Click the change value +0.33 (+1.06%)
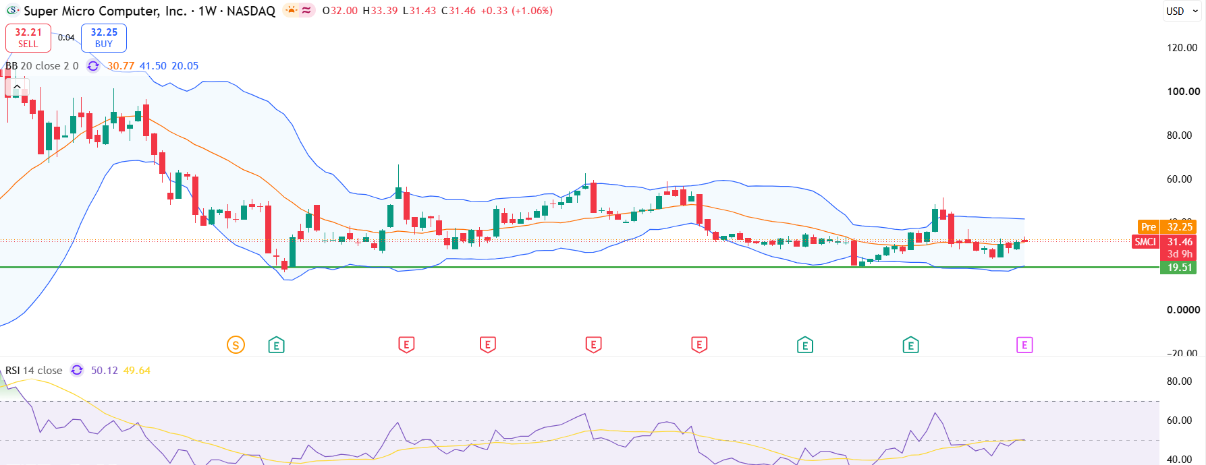The width and height of the screenshot is (1206, 465). (516, 11)
